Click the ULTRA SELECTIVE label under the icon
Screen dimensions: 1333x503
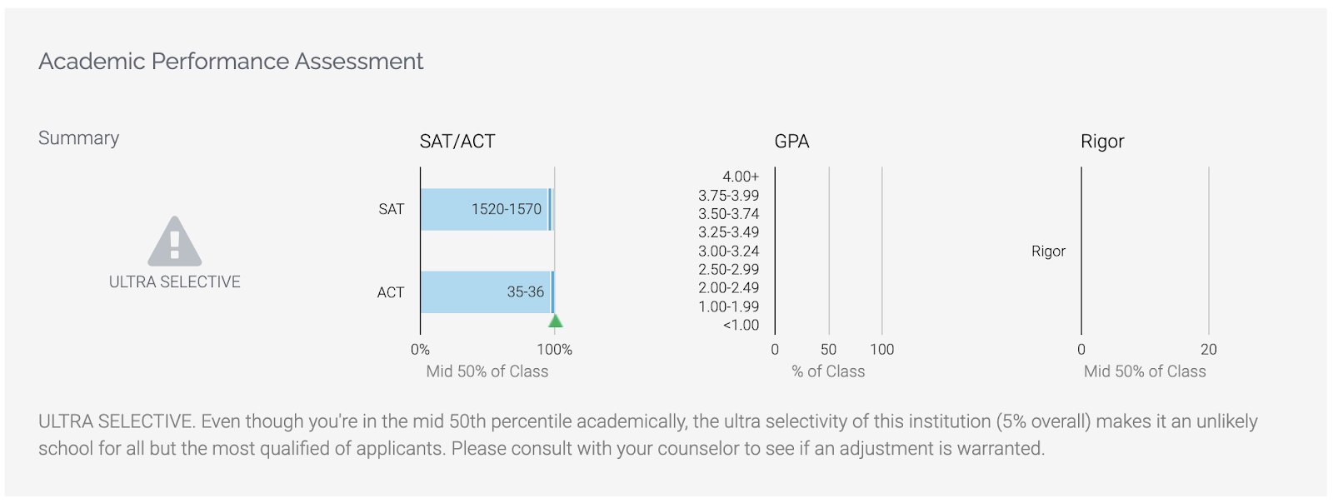pyautogui.click(x=175, y=281)
